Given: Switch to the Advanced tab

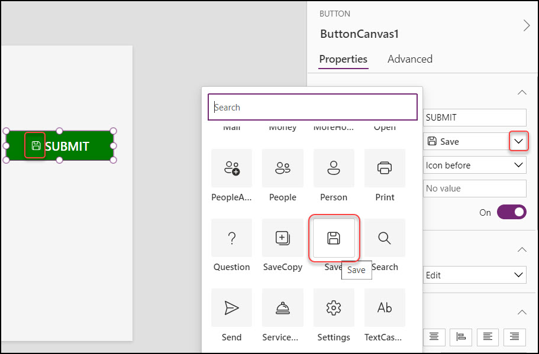Looking at the screenshot, I should click(410, 59).
